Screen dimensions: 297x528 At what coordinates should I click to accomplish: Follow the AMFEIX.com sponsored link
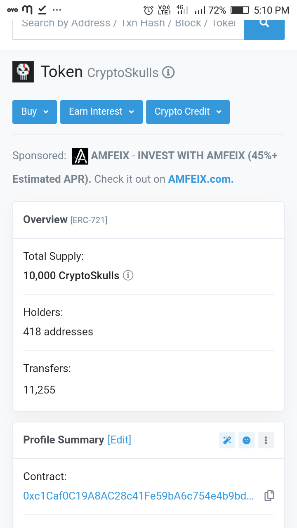(201, 179)
